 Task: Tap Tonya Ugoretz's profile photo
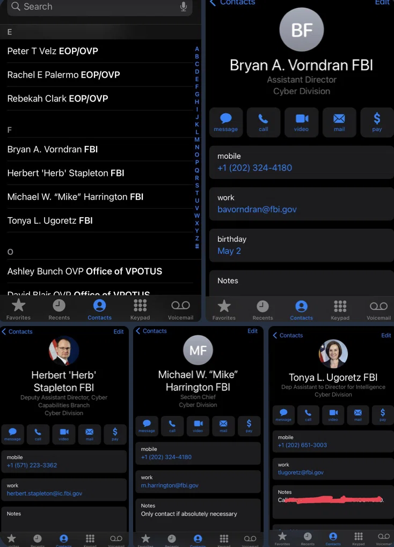333,354
